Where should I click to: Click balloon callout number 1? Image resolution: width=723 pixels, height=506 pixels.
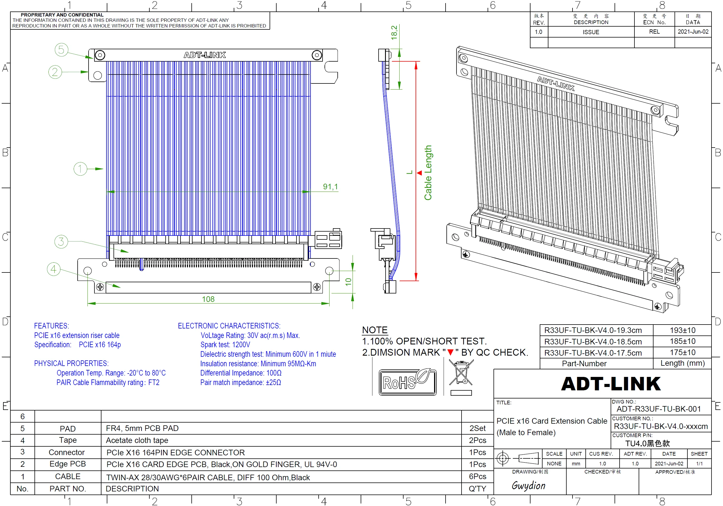pyautogui.click(x=80, y=169)
